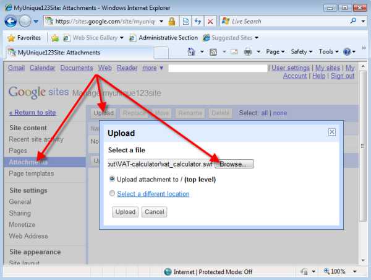Screen dimensions: 371x280
Task: Open the Page menu
Action: click(x=275, y=51)
